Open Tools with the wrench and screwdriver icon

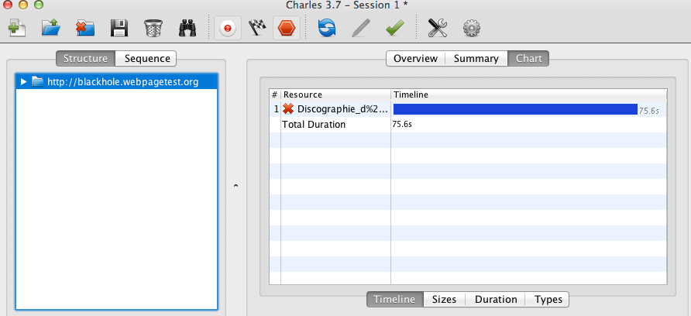click(x=438, y=29)
